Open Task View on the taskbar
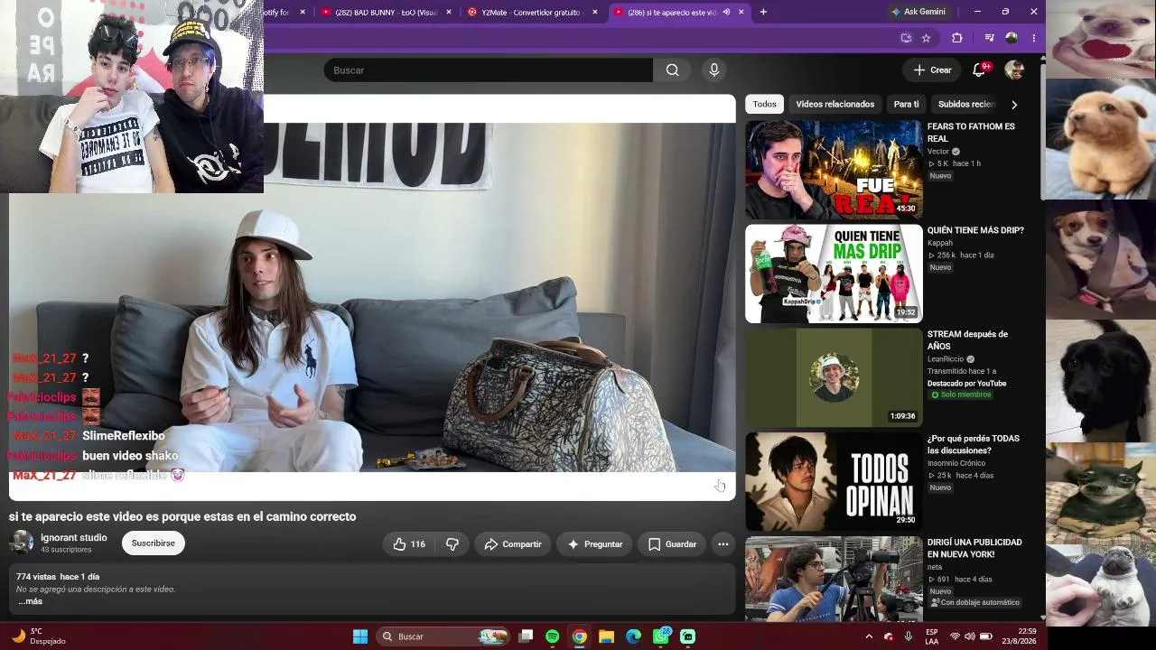1156x650 pixels. tap(526, 636)
